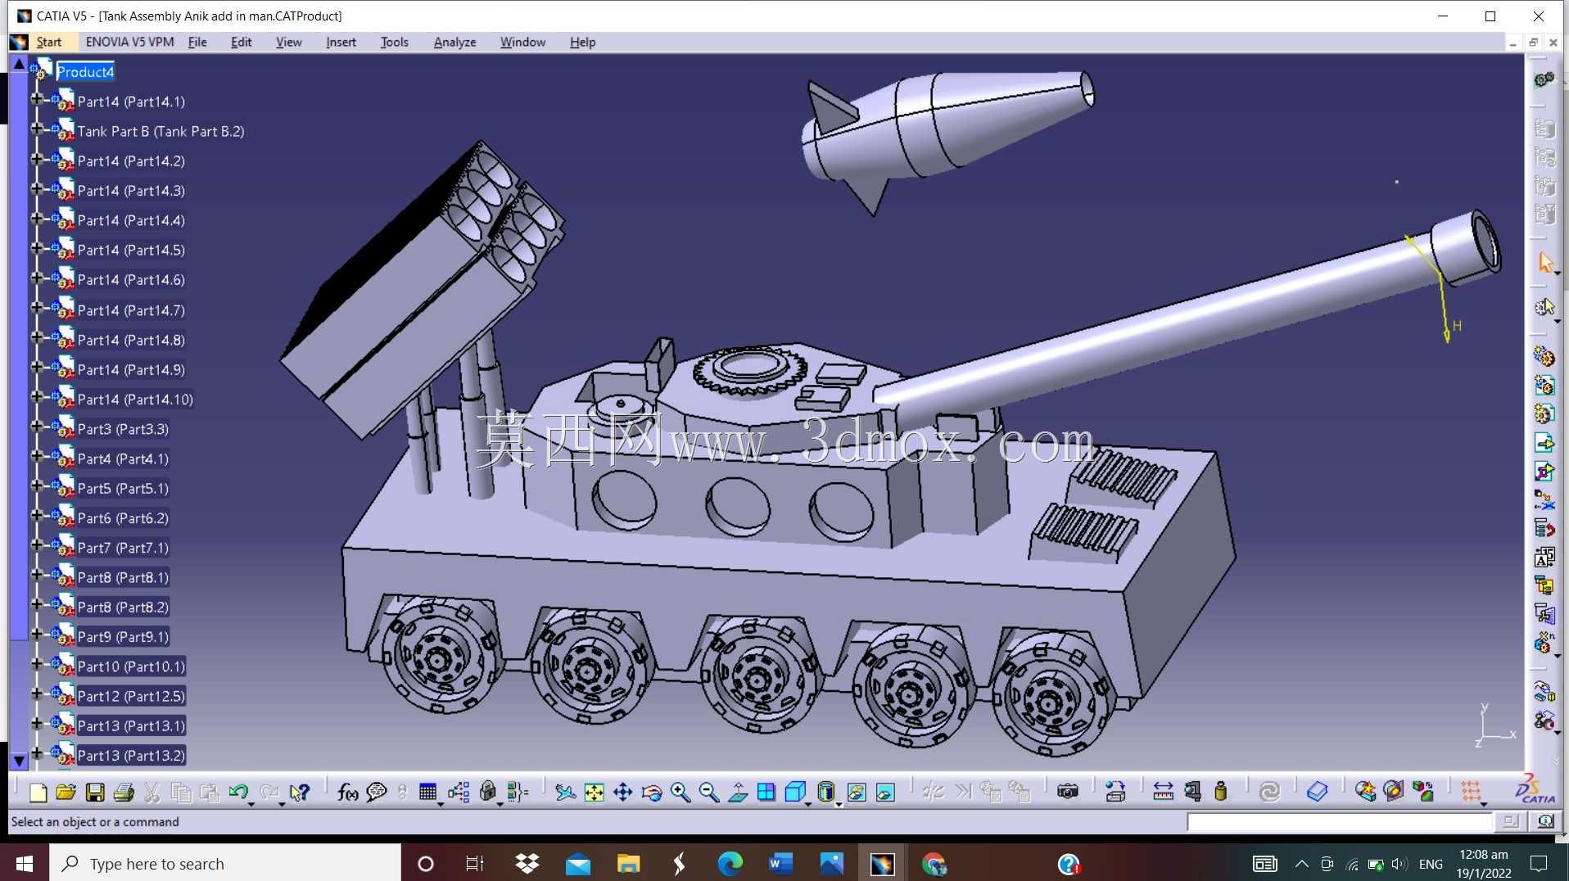Click the Zoom In magnifier
1569x881 pixels.
(680, 792)
